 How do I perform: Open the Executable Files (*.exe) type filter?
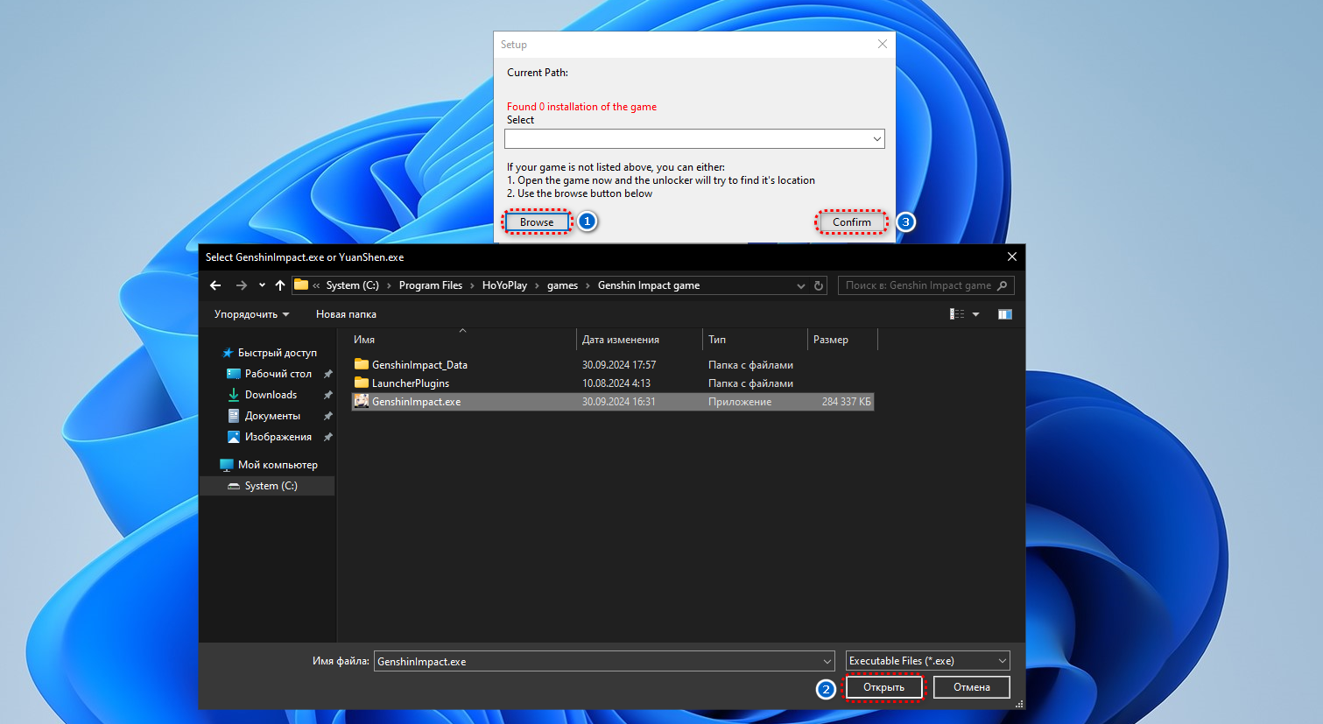(927, 661)
